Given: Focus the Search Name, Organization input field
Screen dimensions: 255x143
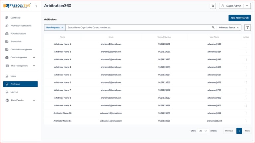Looking at the screenshot, I should point(138,27).
